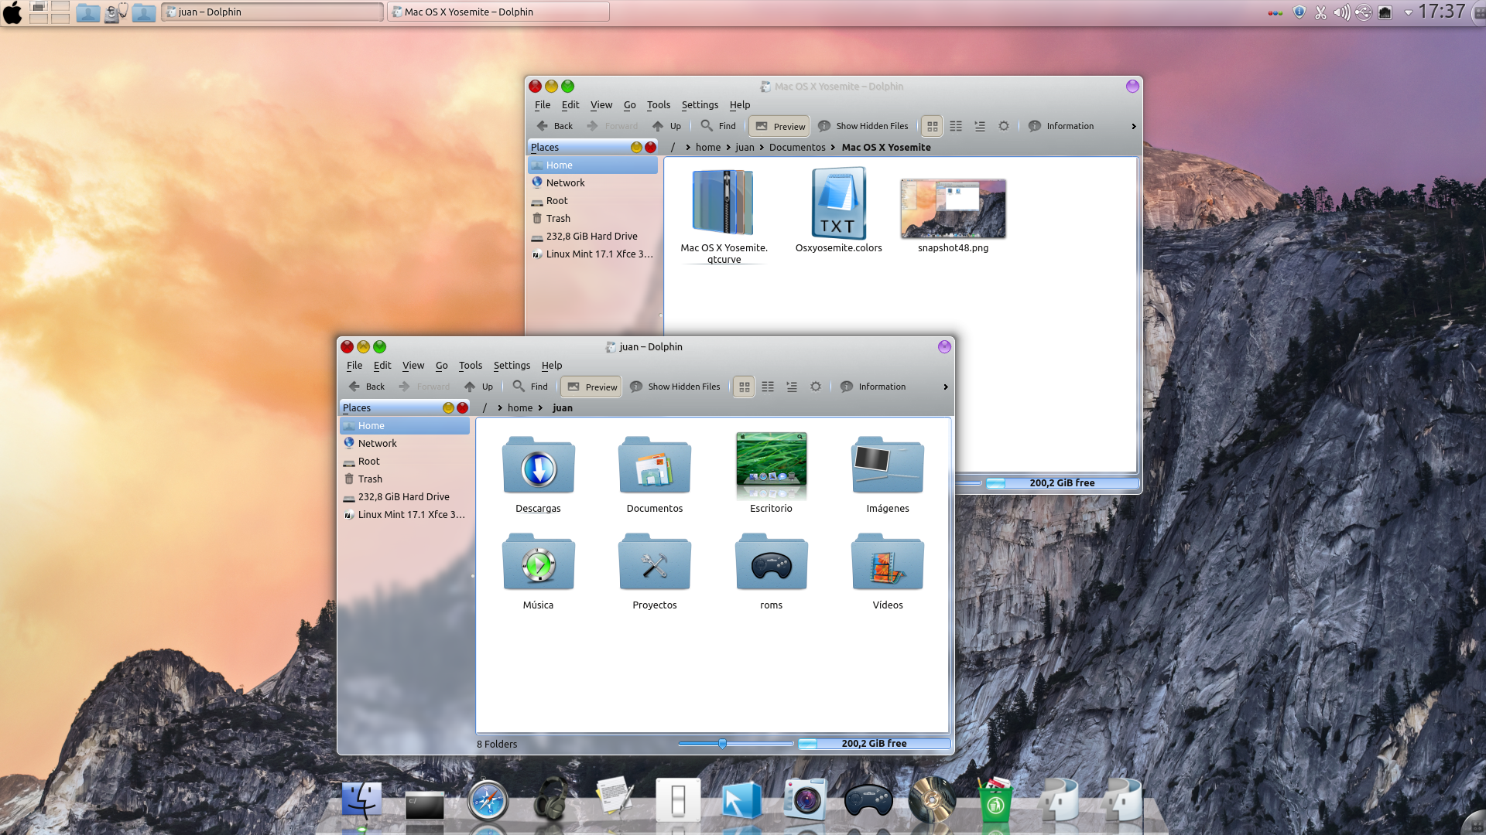Open File menu in juan window

click(x=354, y=366)
